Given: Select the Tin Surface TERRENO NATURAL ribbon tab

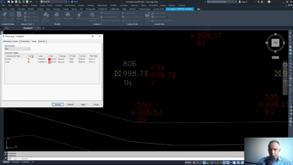Looking at the screenshot, I should pyautogui.click(x=179, y=9).
